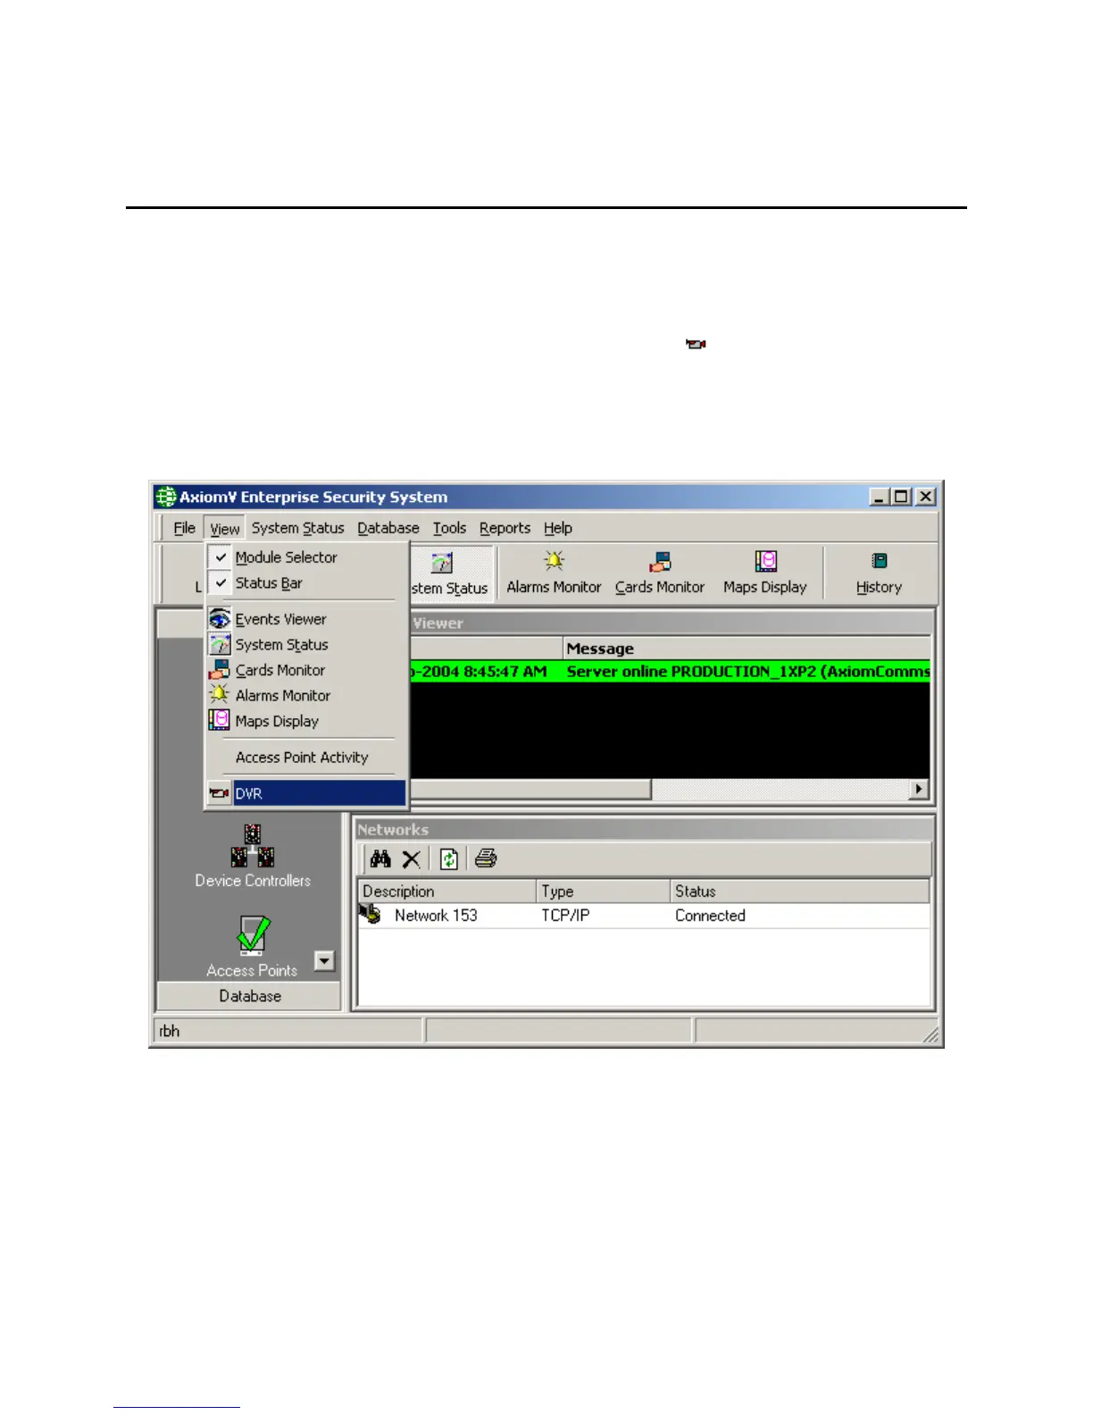This screenshot has width=1093, height=1415.
Task: Click the AxiomV title bar app icon
Action: pos(165,497)
